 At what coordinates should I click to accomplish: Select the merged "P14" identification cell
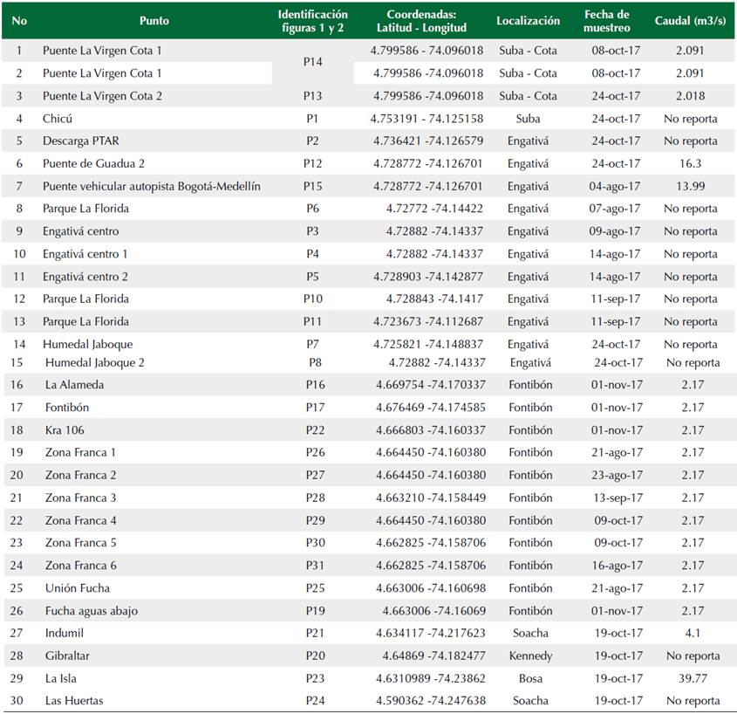[313, 62]
